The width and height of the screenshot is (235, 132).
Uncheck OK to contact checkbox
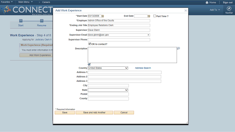tap(90, 44)
